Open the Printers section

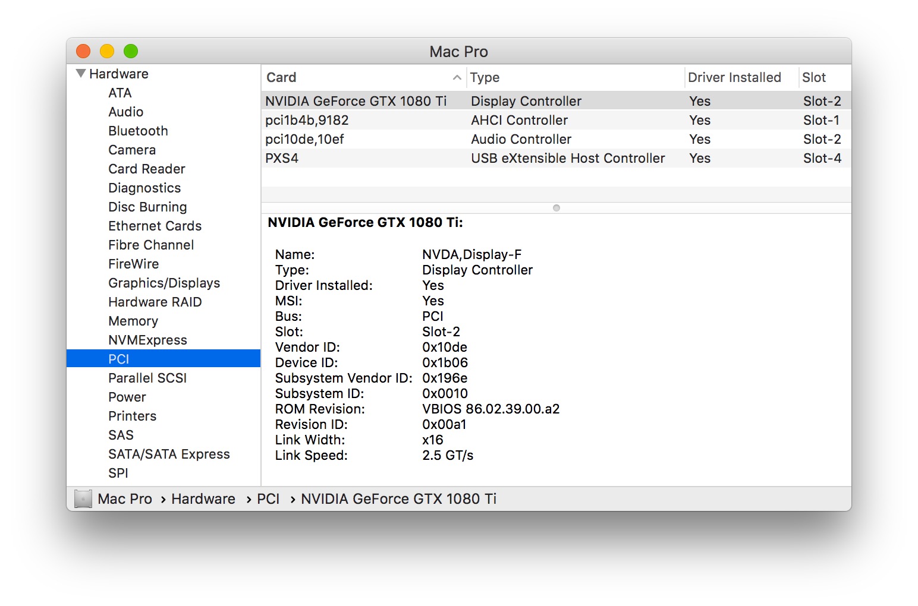coord(132,416)
